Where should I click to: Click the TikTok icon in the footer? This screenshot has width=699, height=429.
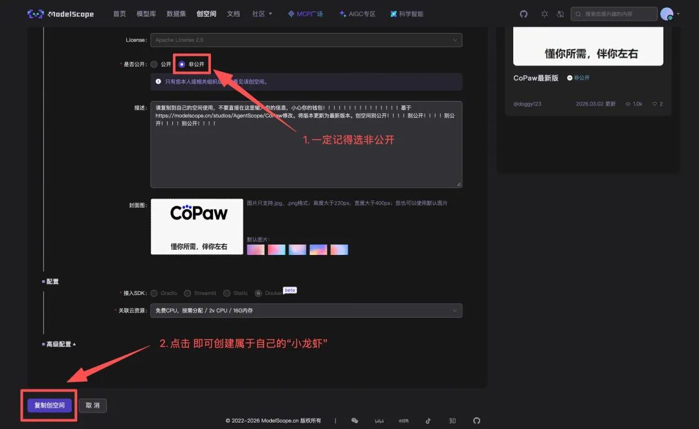[x=428, y=421]
